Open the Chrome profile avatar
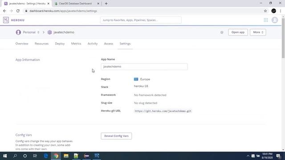The image size is (285, 160). click(x=273, y=11)
